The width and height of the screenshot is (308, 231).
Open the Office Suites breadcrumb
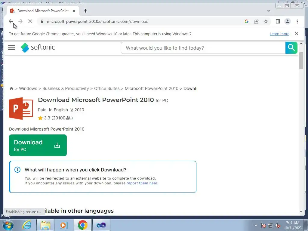[x=107, y=88]
